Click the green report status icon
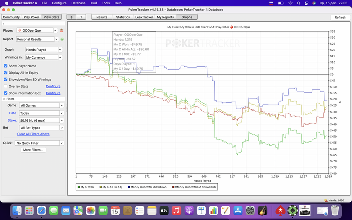 (62, 39)
